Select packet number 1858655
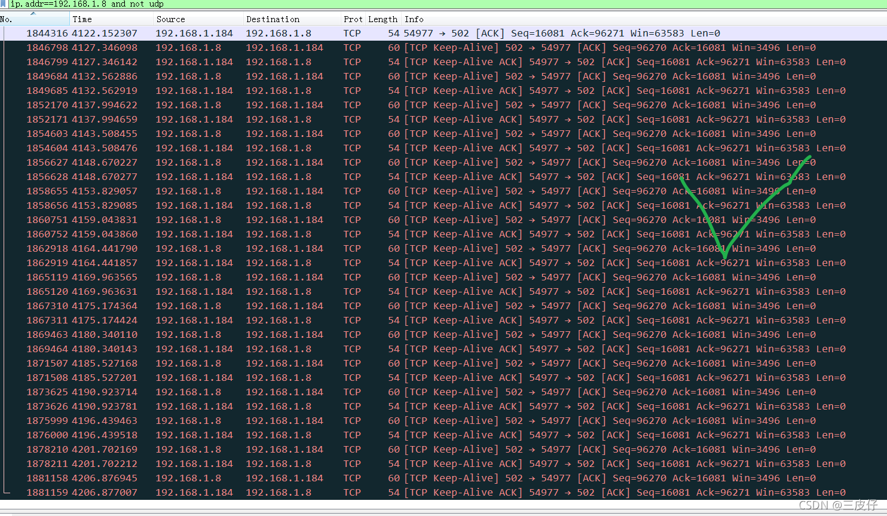The image size is (887, 516). pyautogui.click(x=443, y=191)
